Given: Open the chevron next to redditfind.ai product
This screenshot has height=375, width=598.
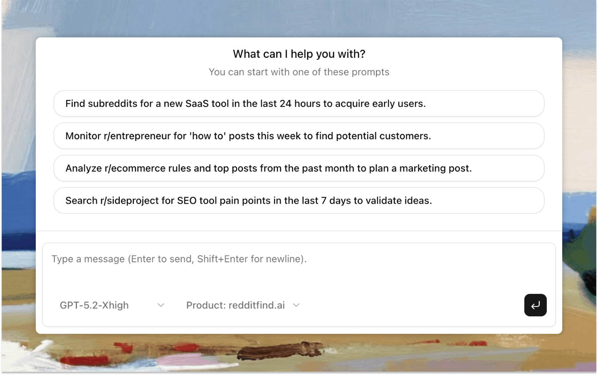Looking at the screenshot, I should pos(296,305).
